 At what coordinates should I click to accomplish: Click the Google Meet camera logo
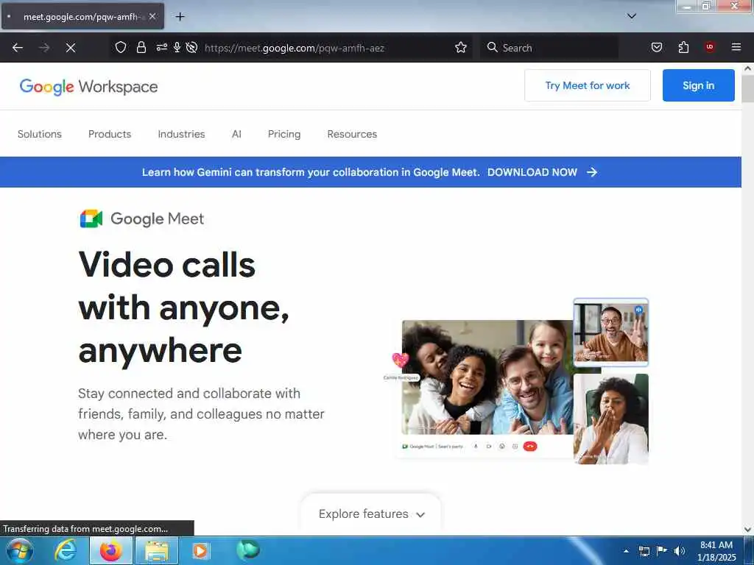pos(91,218)
